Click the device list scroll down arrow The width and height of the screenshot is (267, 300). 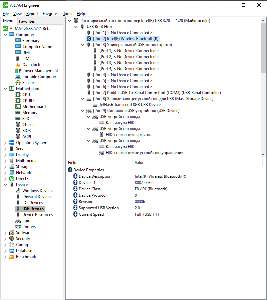point(263,155)
